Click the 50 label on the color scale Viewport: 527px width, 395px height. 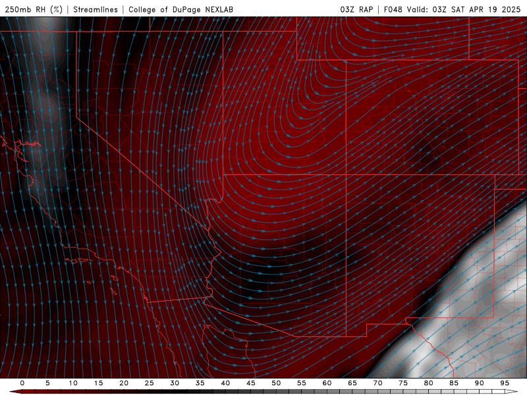coord(276,383)
